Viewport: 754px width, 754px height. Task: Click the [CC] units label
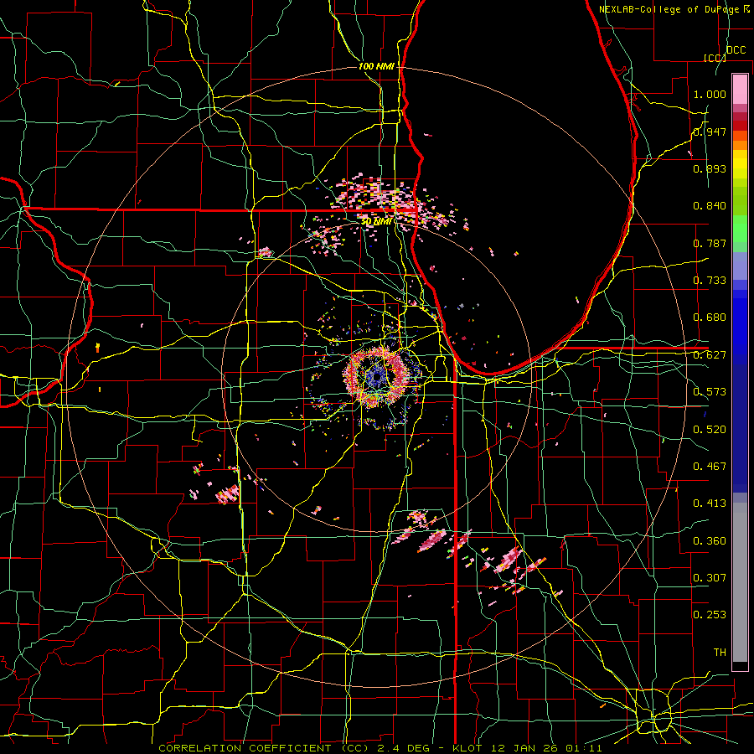[x=715, y=58]
